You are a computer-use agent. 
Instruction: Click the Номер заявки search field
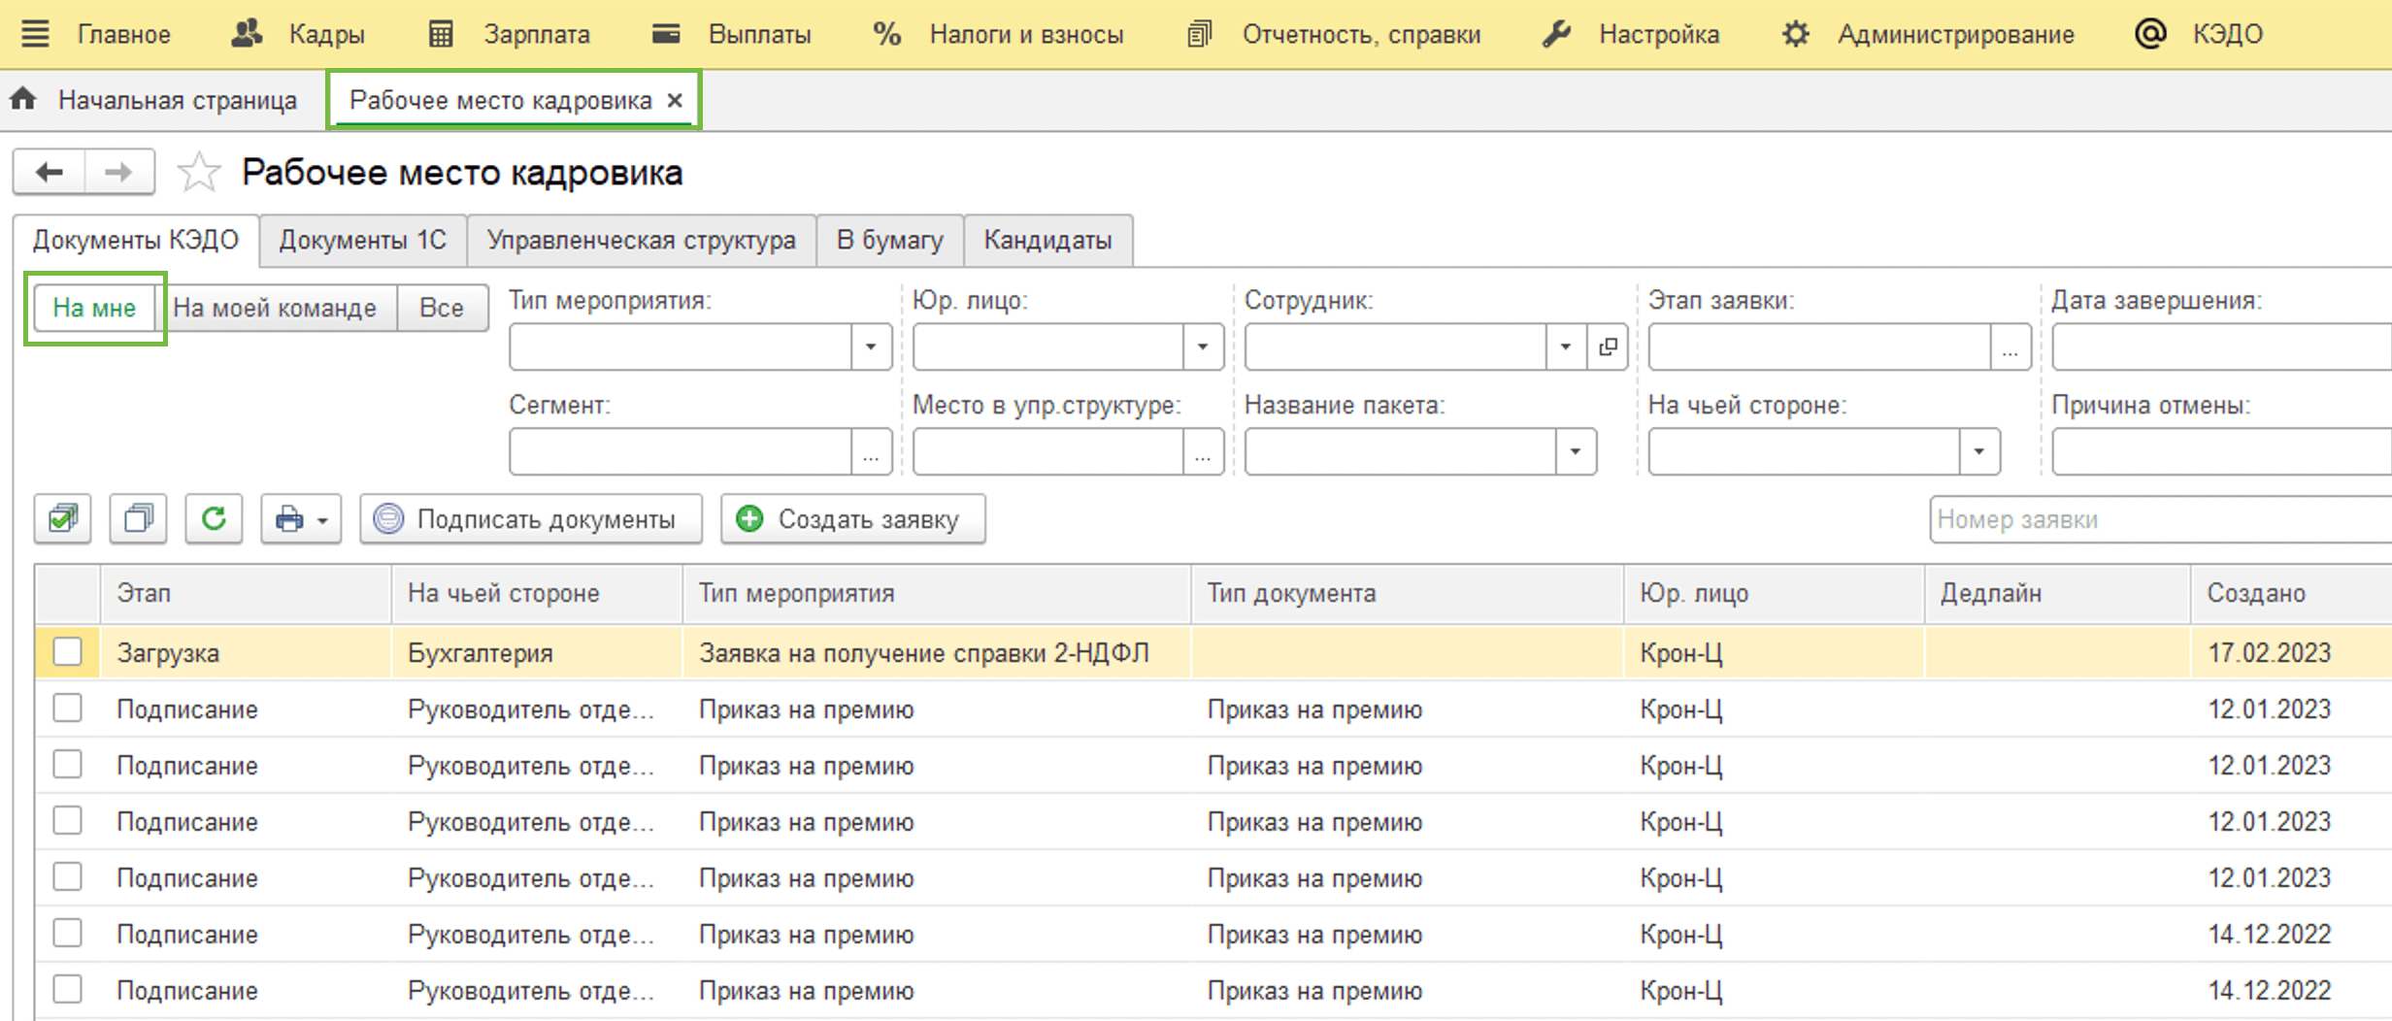pos(2161,519)
